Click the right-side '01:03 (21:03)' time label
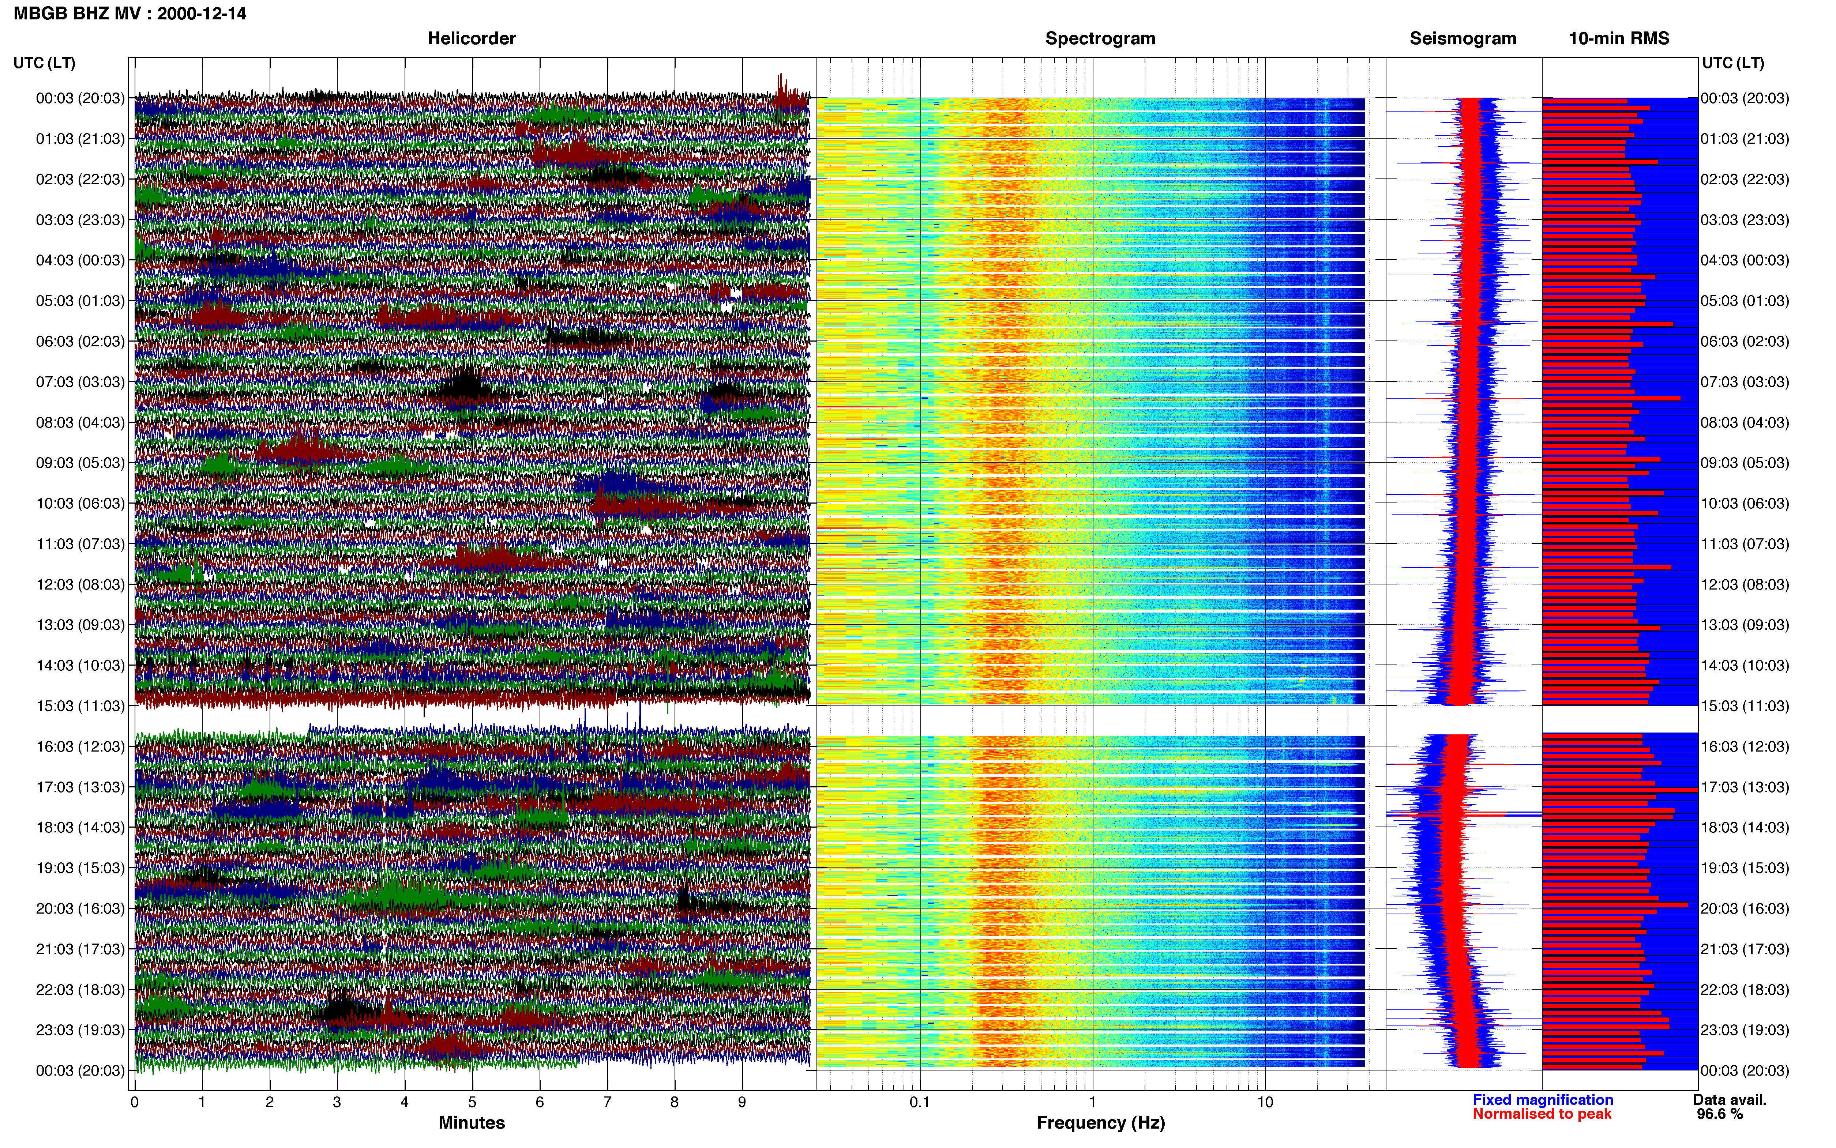 tap(1745, 139)
